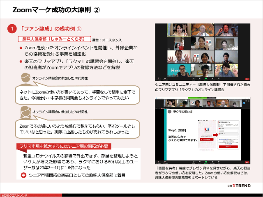Click blue info circle in ラクマの使い方 Zoom screenshot

[244, 103]
